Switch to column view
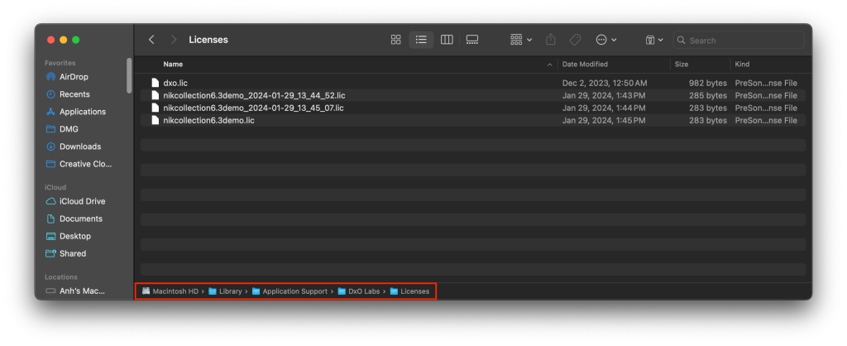 [x=447, y=40]
